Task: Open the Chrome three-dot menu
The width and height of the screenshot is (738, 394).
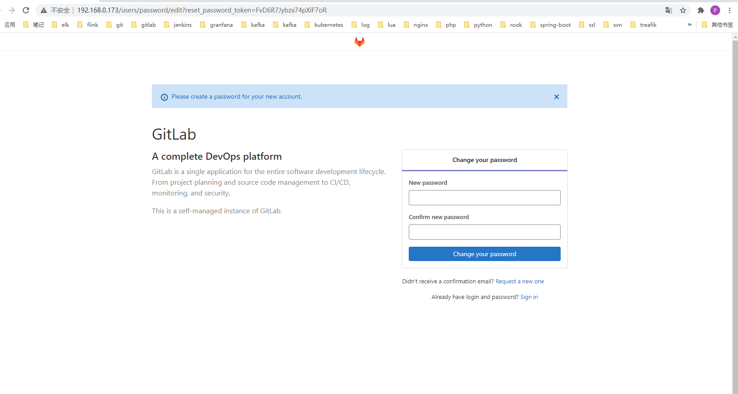Action: pyautogui.click(x=730, y=10)
